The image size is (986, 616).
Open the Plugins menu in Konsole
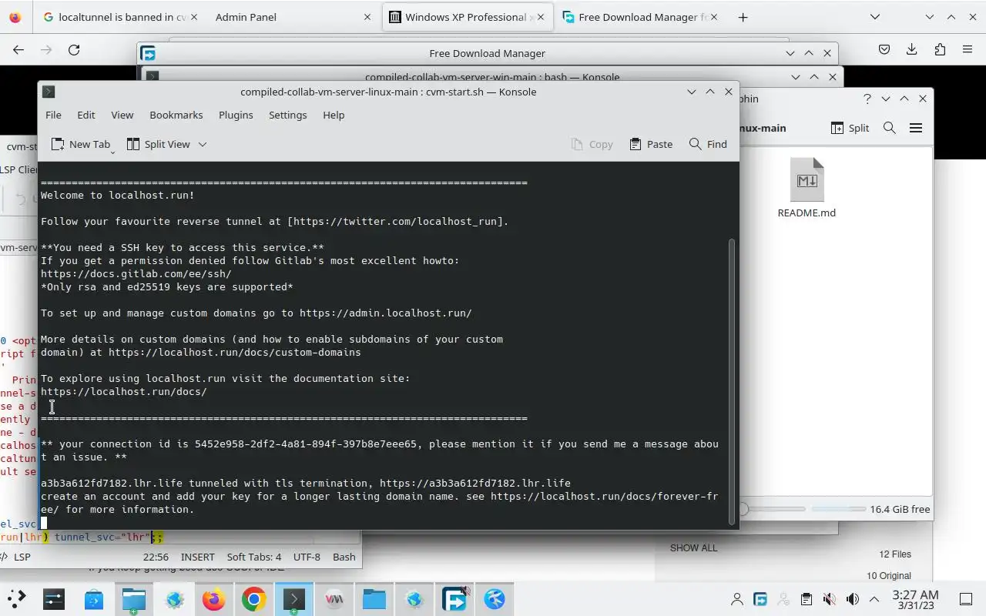236,115
